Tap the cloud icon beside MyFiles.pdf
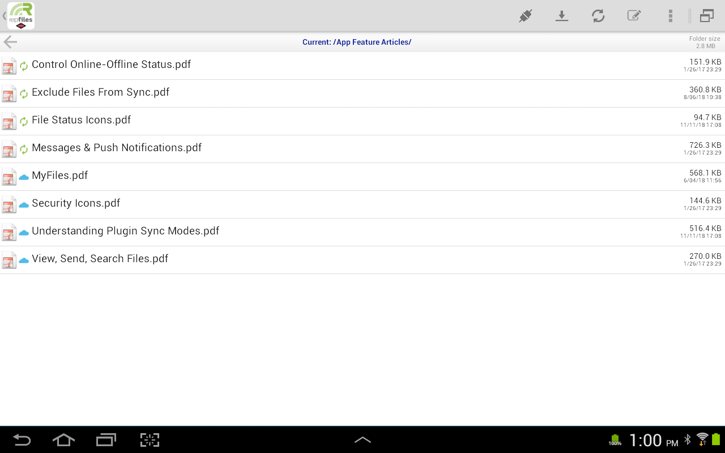 coord(24,177)
